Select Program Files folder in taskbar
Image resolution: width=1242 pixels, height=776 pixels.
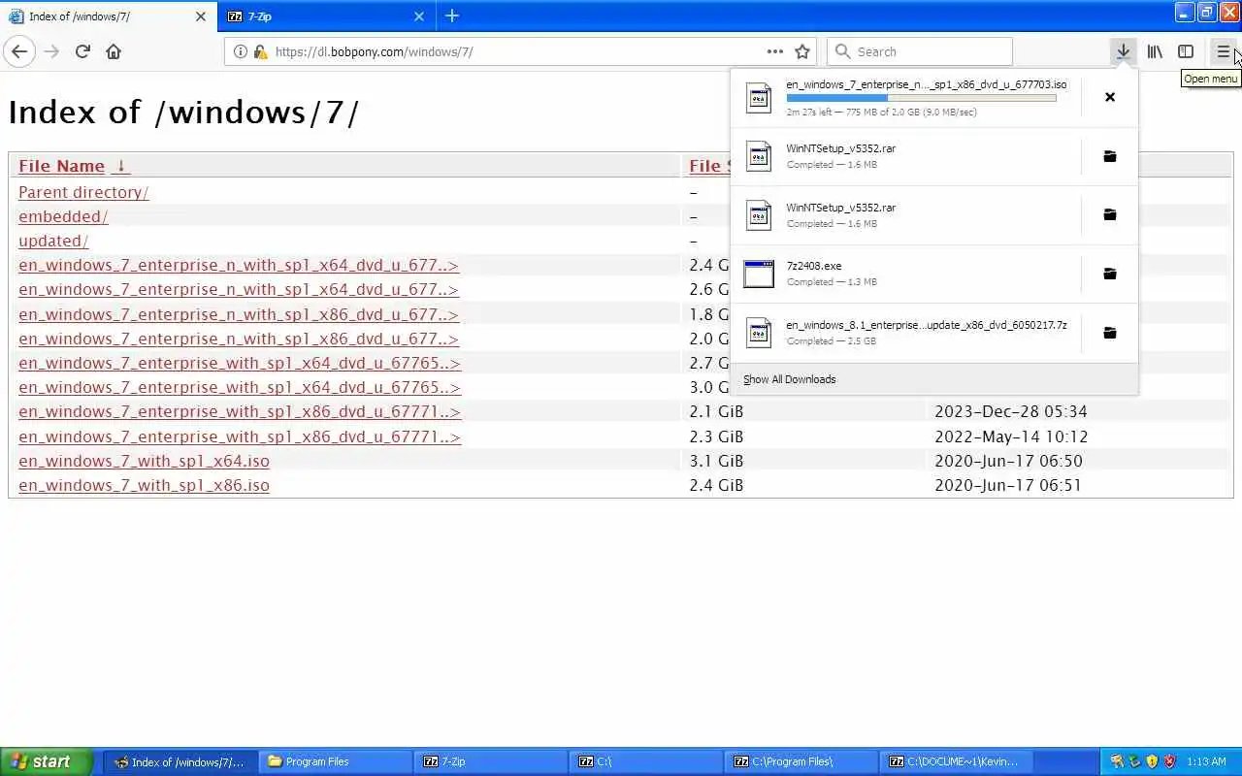click(x=335, y=761)
